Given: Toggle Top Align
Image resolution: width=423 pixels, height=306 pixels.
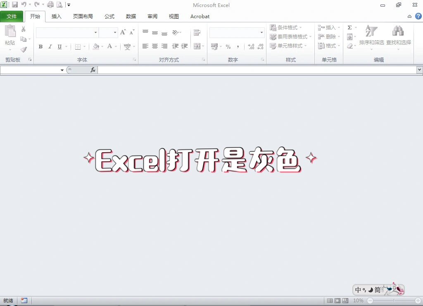Looking at the screenshot, I should pos(145,32).
